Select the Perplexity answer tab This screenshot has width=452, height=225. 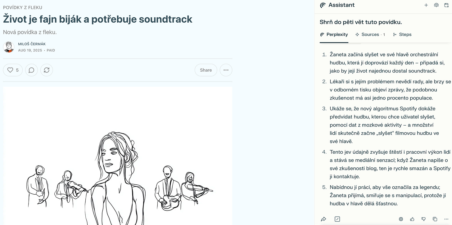click(334, 34)
